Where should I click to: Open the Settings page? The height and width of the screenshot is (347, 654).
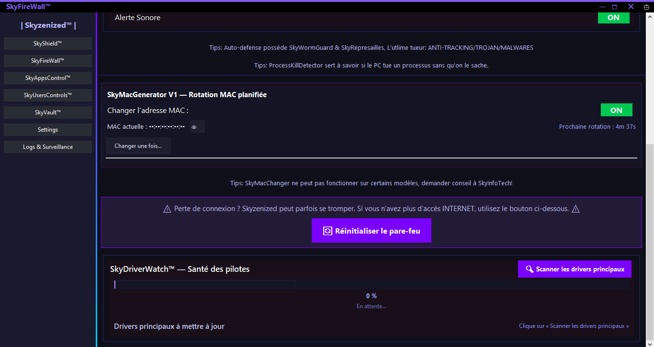coord(48,130)
